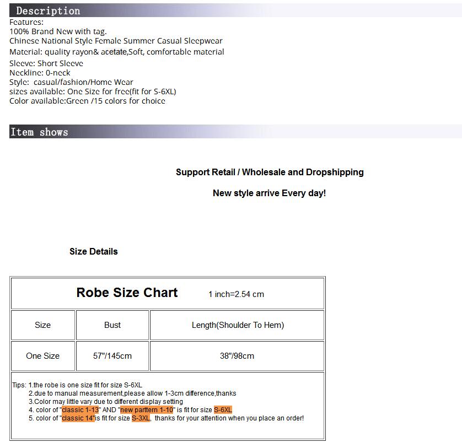462x448 pixels.
Task: Click the '1 inch=2.54 cm' note
Action: [236, 294]
